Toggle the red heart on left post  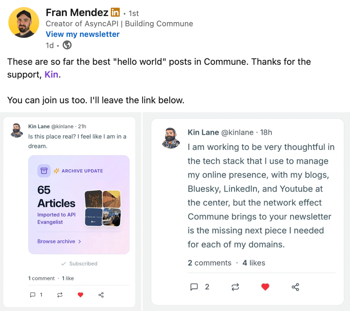[81, 295]
